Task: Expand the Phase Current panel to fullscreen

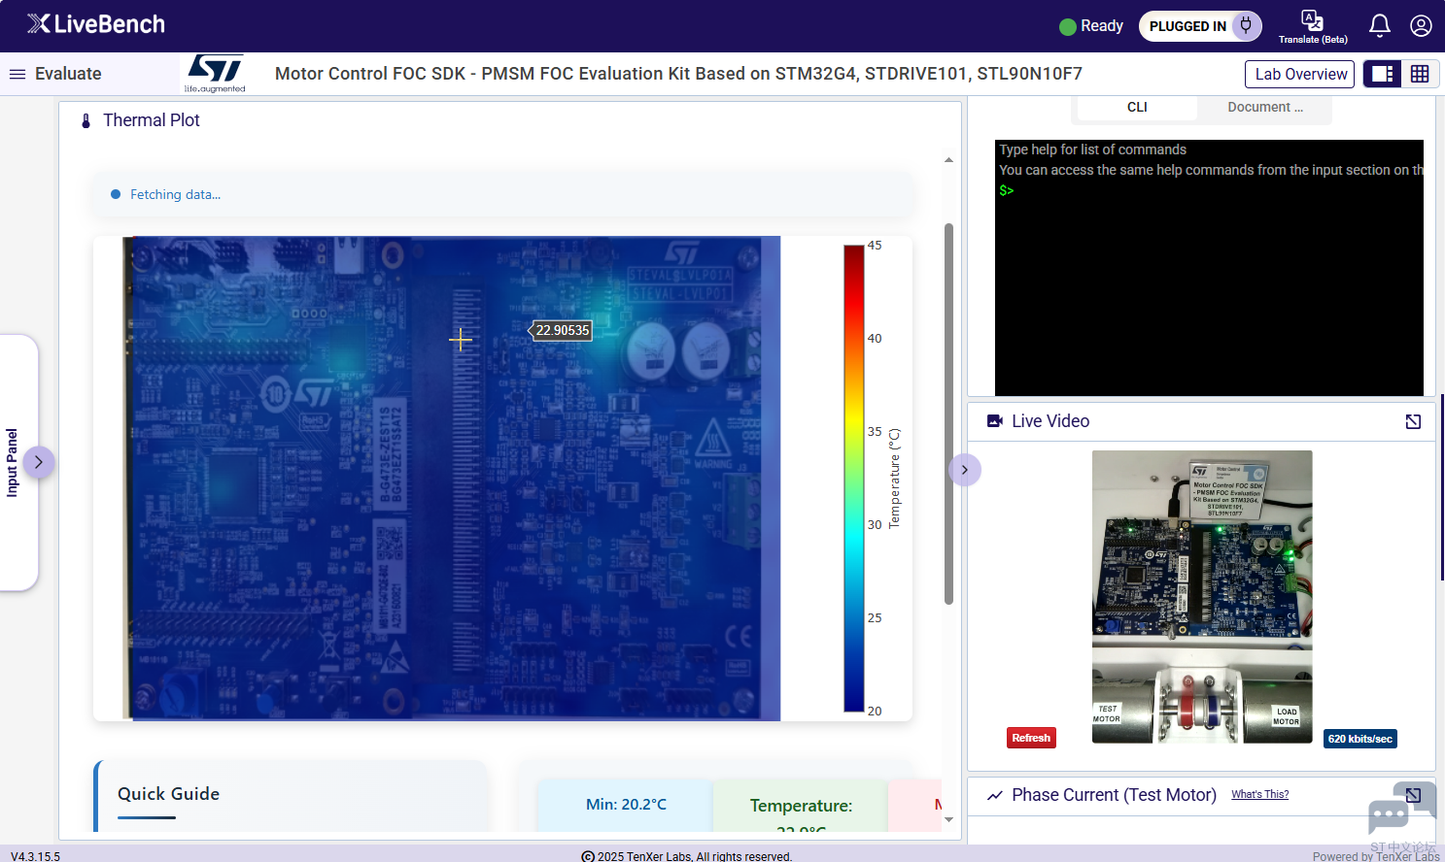Action: tap(1413, 795)
